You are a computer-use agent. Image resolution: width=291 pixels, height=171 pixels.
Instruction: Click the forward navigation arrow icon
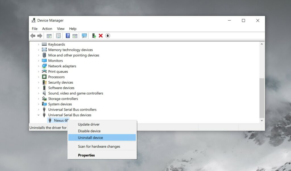click(40, 36)
